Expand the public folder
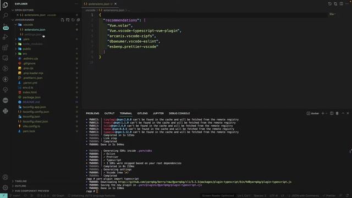 (x=27, y=49)
